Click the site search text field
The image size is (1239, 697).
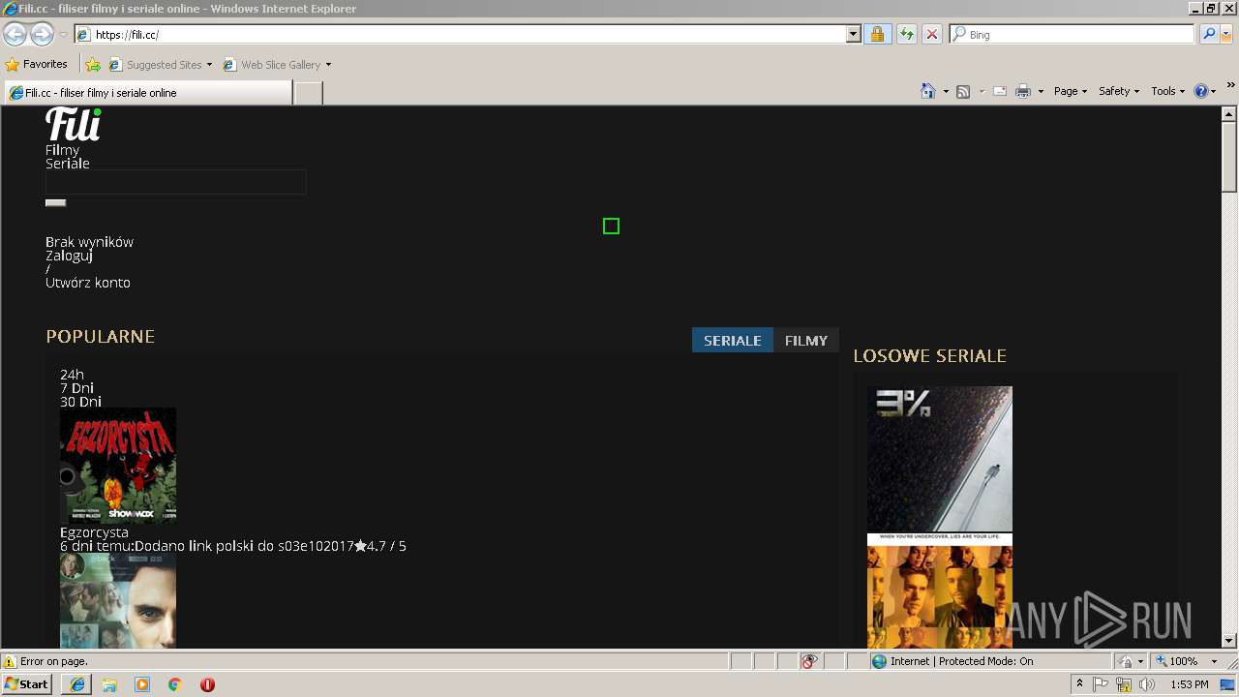click(x=176, y=182)
